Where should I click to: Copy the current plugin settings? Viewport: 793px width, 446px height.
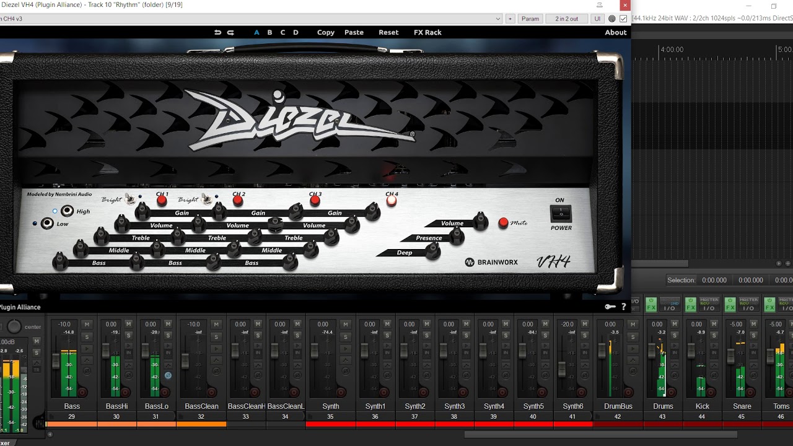pos(326,32)
